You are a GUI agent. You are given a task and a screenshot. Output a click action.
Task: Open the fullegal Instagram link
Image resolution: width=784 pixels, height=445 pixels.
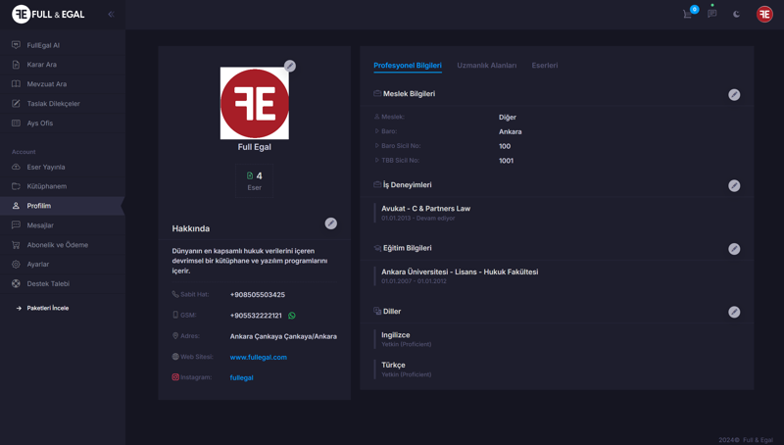click(x=241, y=377)
